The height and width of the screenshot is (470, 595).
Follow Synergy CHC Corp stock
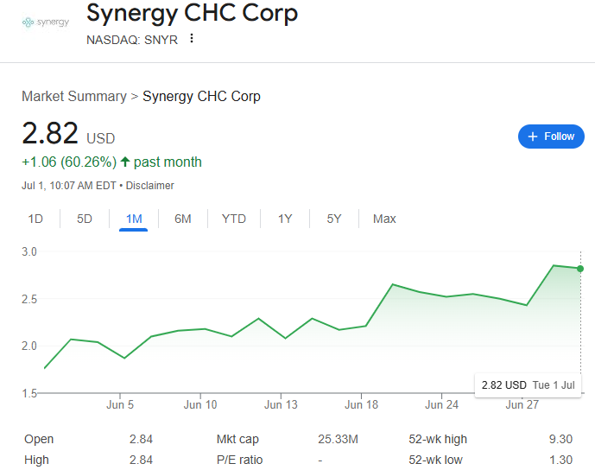click(x=551, y=137)
